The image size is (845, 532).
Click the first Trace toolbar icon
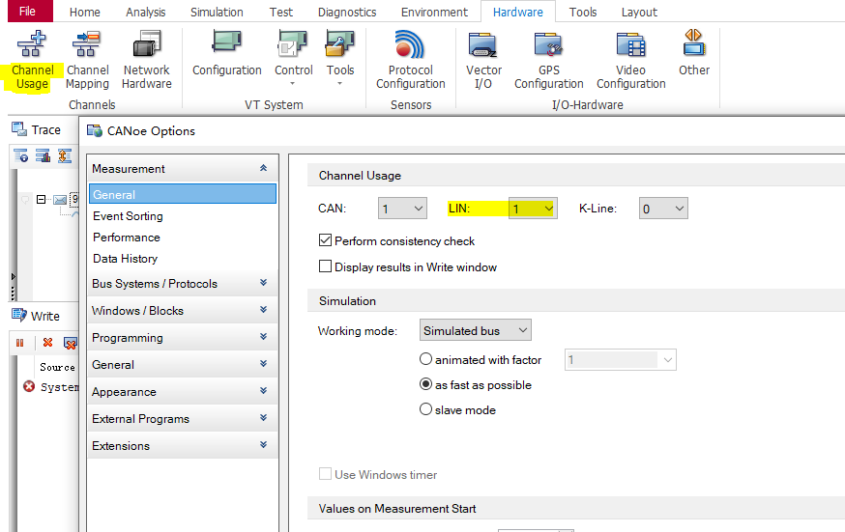[21, 156]
